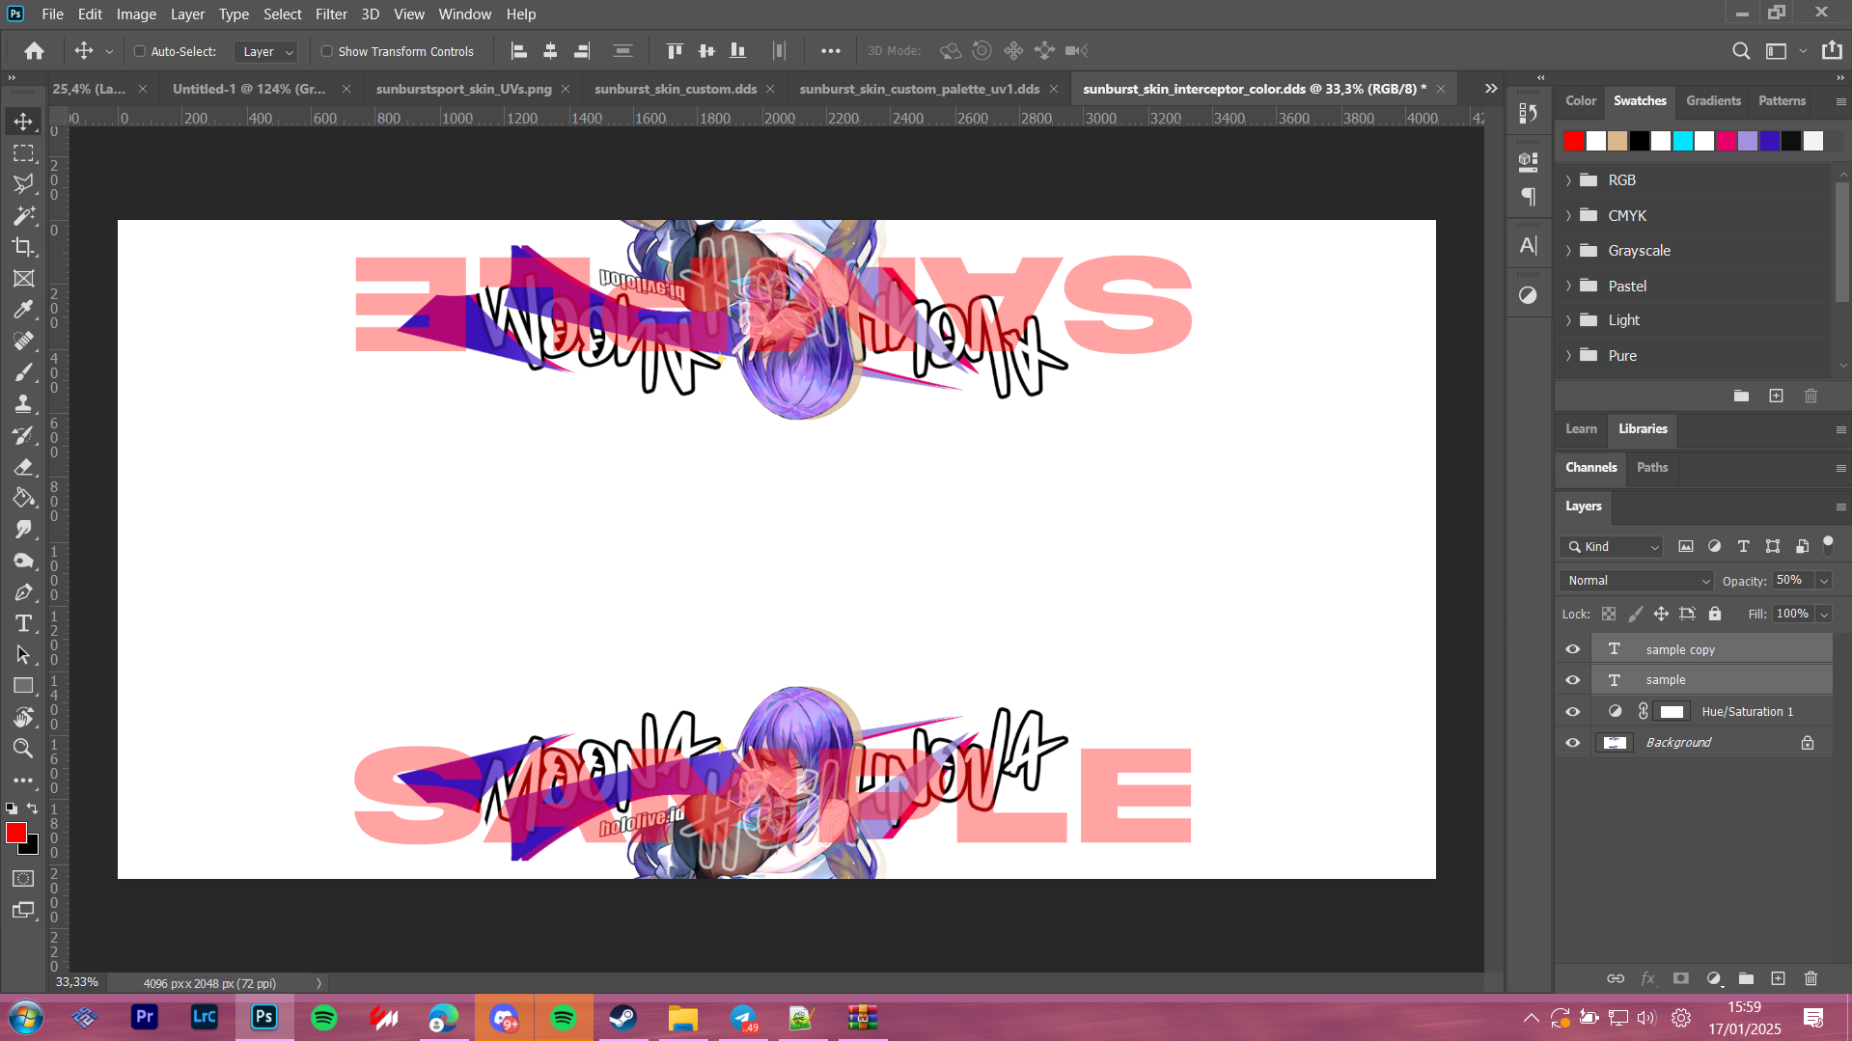
Task: Pick the cyan swatch in Swatches
Action: click(1683, 141)
